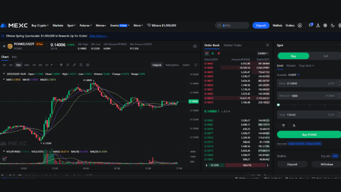Open Wallets in top navigation

[277, 25]
